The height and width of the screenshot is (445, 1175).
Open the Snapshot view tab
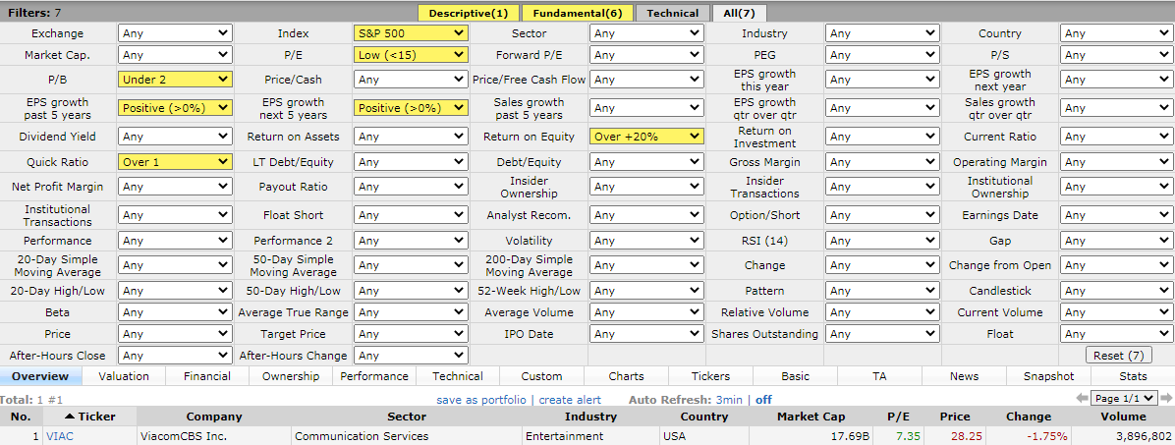pos(1048,376)
